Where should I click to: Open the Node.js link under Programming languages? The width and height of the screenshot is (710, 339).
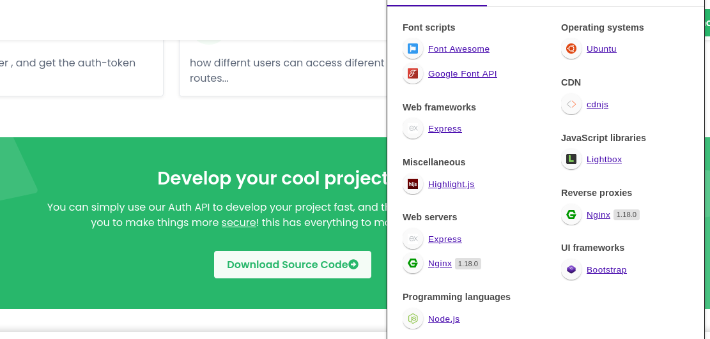tap(444, 319)
